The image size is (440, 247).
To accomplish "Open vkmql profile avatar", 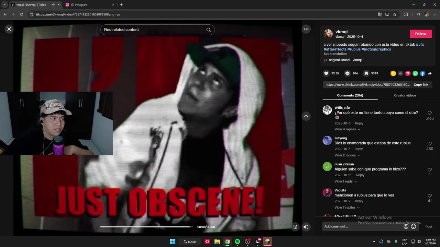I will click(x=328, y=34).
